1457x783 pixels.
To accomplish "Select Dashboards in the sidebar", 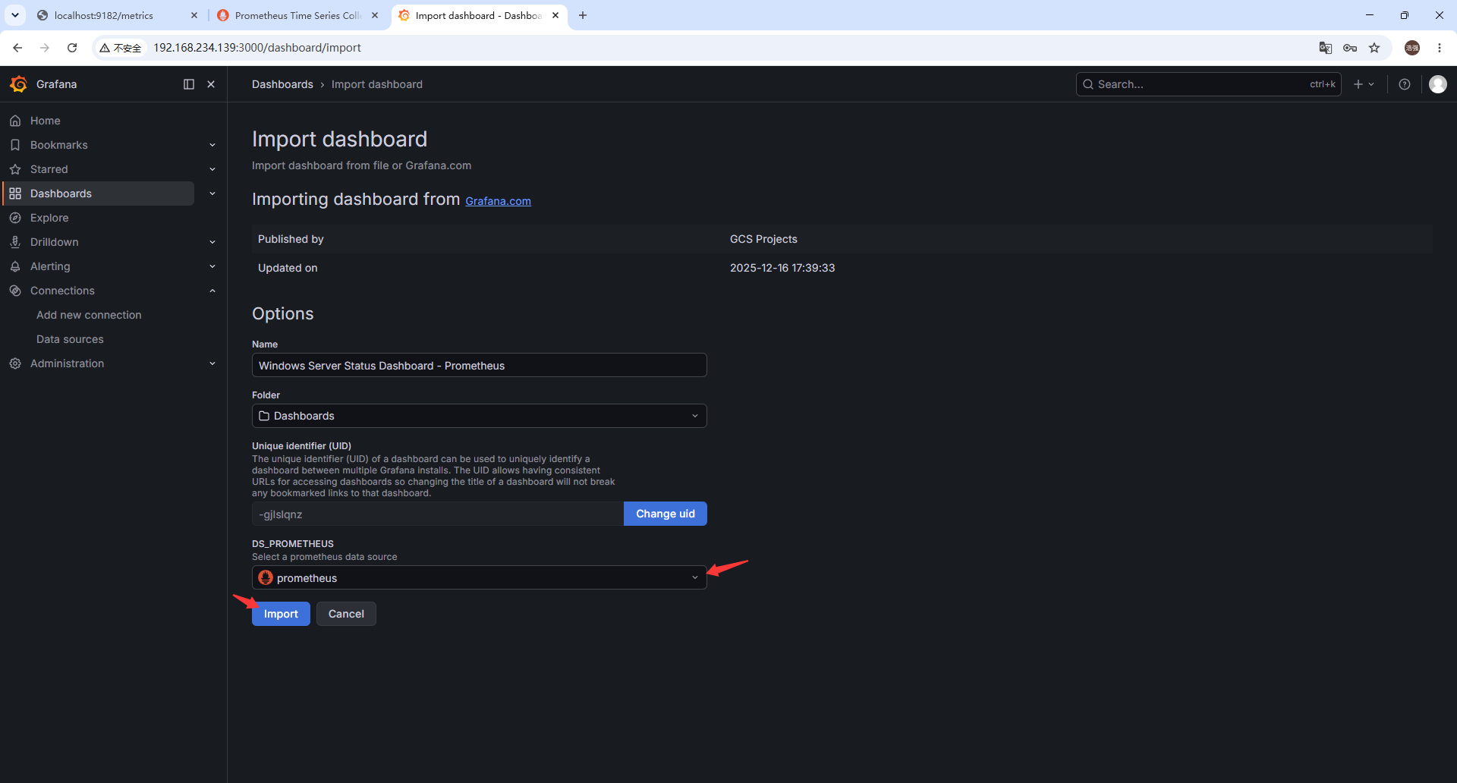I will pos(99,193).
